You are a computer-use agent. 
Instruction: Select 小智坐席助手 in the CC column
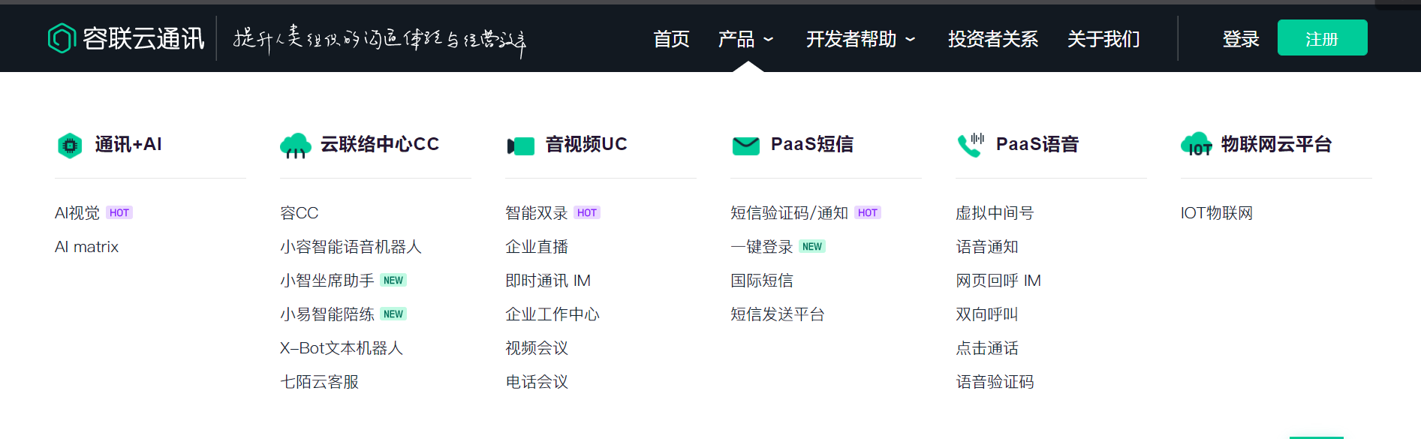pos(327,281)
